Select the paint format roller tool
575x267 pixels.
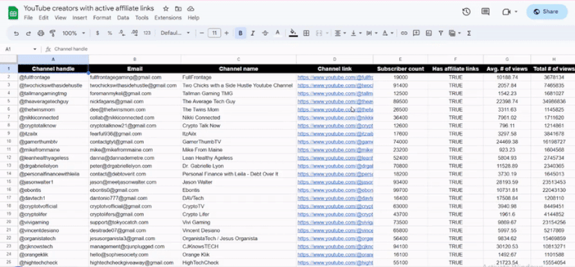click(52, 33)
